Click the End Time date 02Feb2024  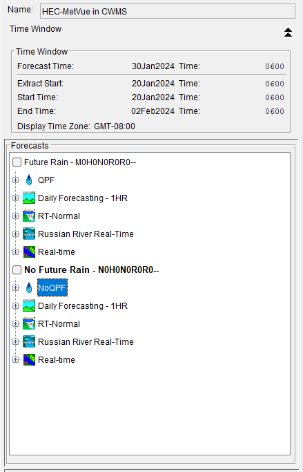click(153, 111)
